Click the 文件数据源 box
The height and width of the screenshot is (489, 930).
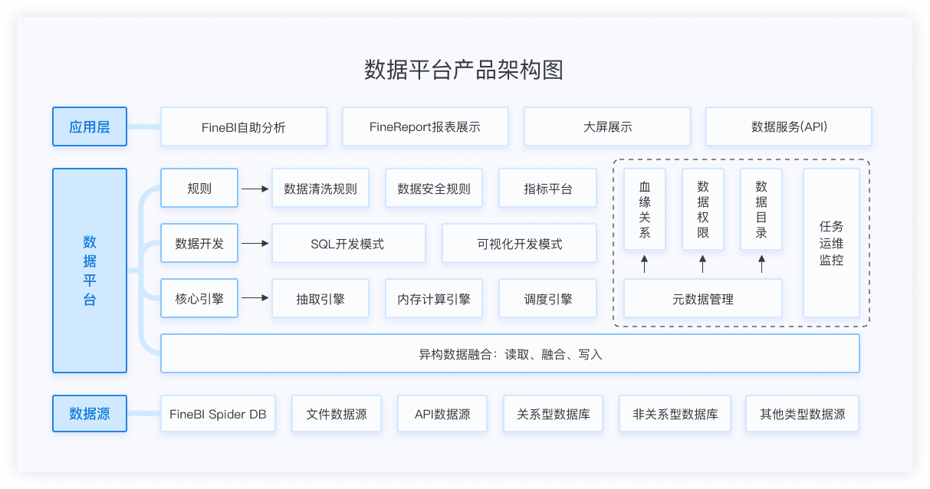(x=337, y=414)
